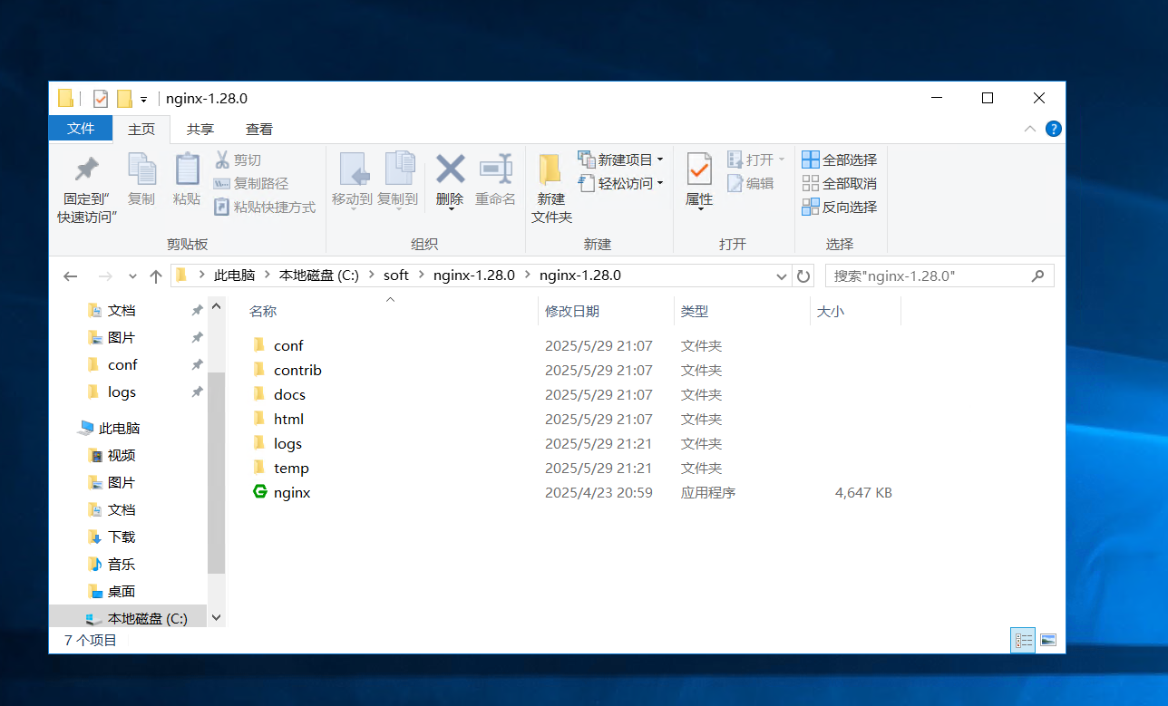The image size is (1168, 706).
Task: Select 此电脑 in the navigation pane
Action: click(x=119, y=428)
